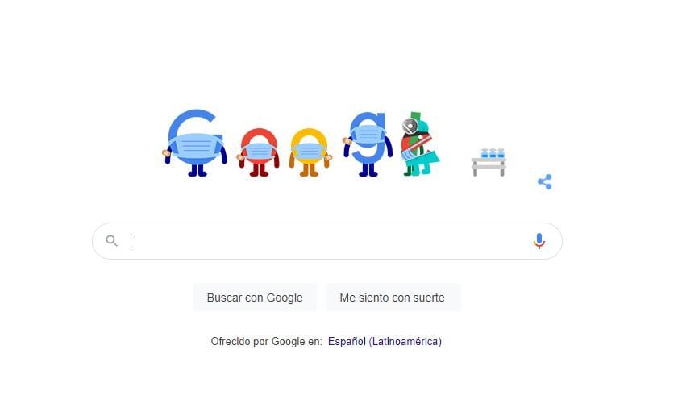Click the vaccine vials on gray table
The height and width of the screenshot is (412, 682).
pyautogui.click(x=493, y=153)
